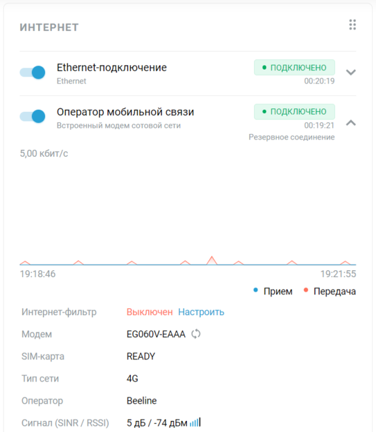
Task: Click the red Передача legend dot
Action: coord(305,290)
